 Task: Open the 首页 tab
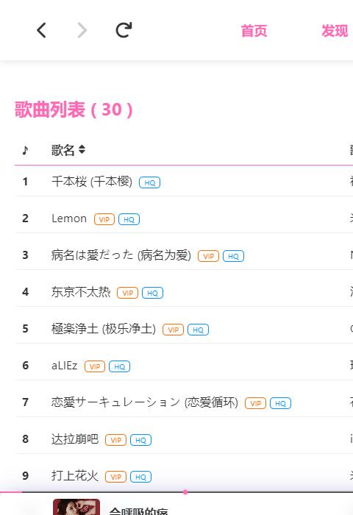254,31
